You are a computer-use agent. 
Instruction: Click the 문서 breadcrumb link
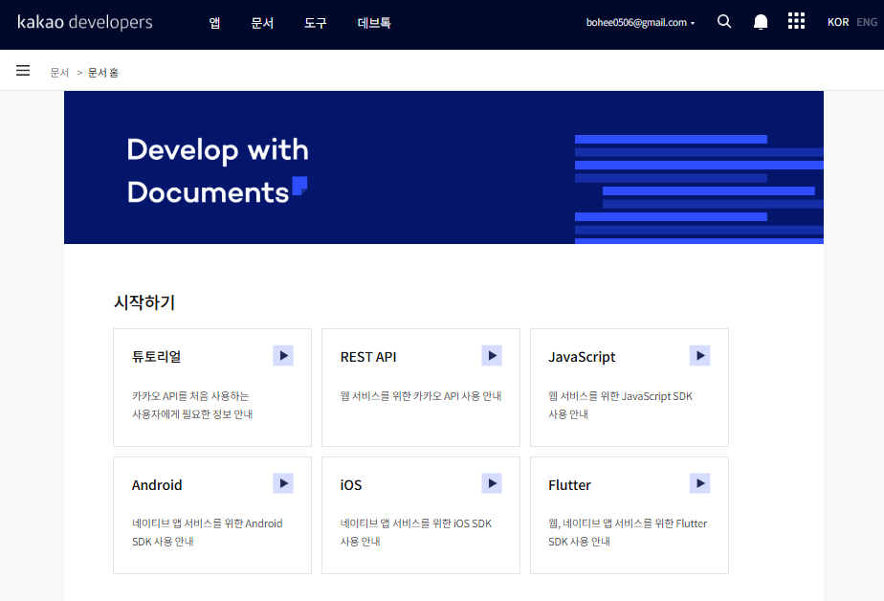(x=59, y=73)
